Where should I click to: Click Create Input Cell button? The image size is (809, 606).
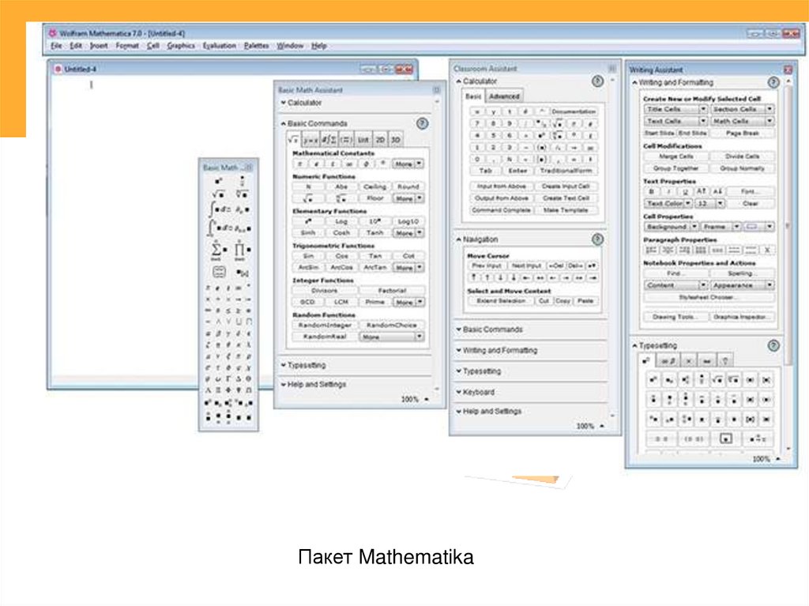pyautogui.click(x=566, y=186)
